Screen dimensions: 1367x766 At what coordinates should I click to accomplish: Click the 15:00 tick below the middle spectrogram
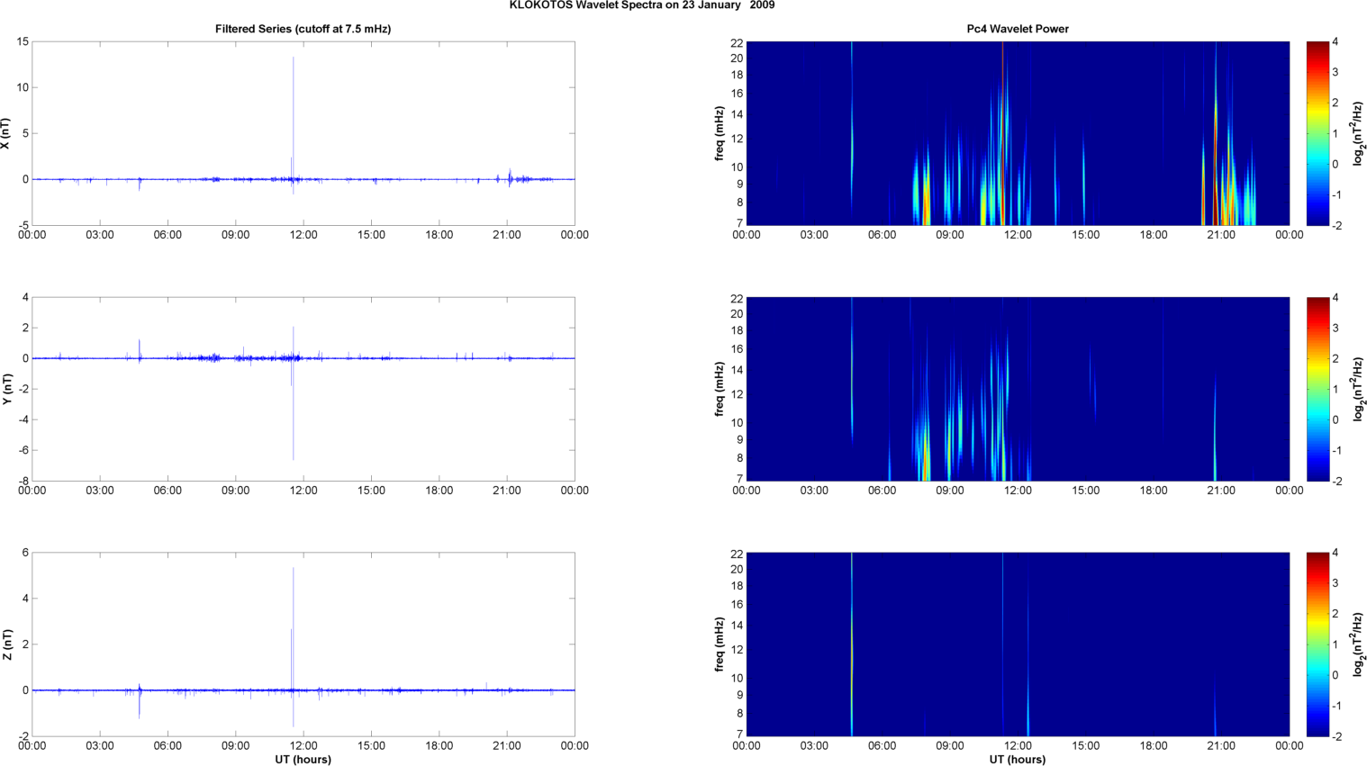coord(1085,491)
